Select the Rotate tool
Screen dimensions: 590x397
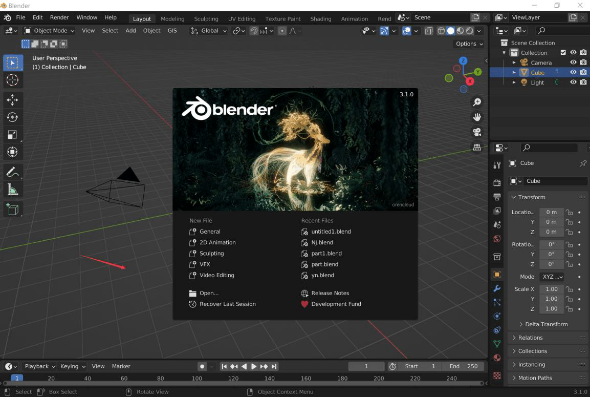pyautogui.click(x=12, y=117)
